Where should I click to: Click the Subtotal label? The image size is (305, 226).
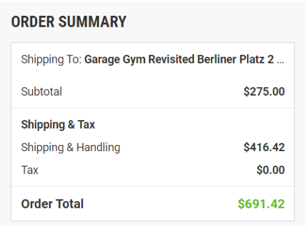tap(41, 91)
